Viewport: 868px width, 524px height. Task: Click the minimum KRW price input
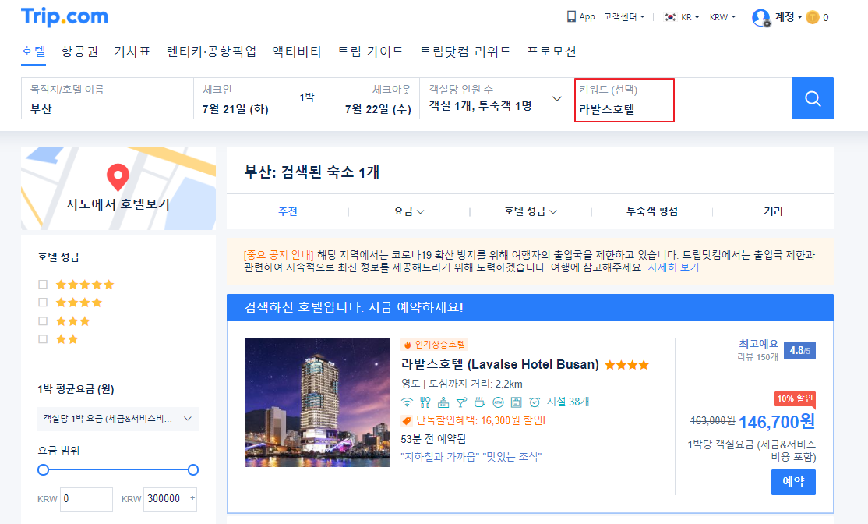pyautogui.click(x=86, y=499)
